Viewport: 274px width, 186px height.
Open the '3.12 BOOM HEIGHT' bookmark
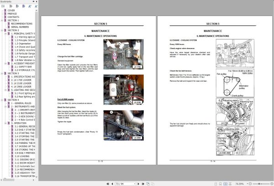(x=25, y=163)
